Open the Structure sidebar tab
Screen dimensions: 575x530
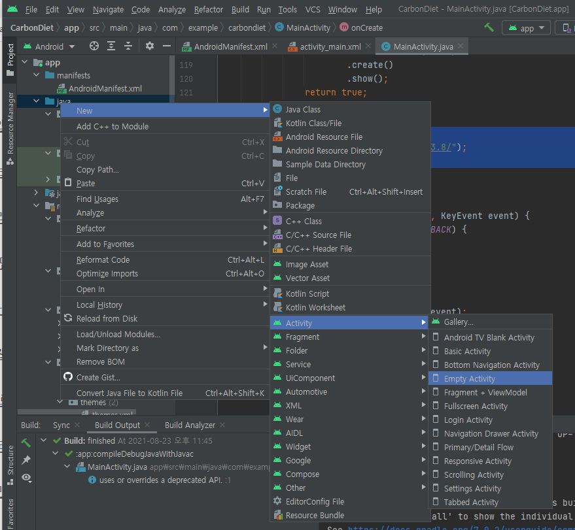pos(10,465)
